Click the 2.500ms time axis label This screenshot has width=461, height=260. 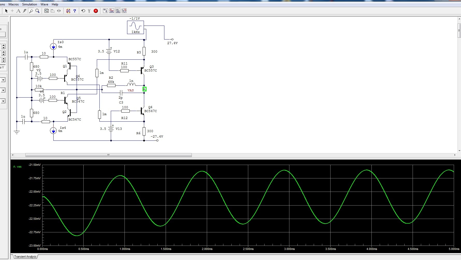tap(248, 249)
